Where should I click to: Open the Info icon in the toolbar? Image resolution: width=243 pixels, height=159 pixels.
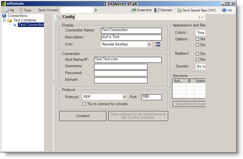[x=224, y=10]
